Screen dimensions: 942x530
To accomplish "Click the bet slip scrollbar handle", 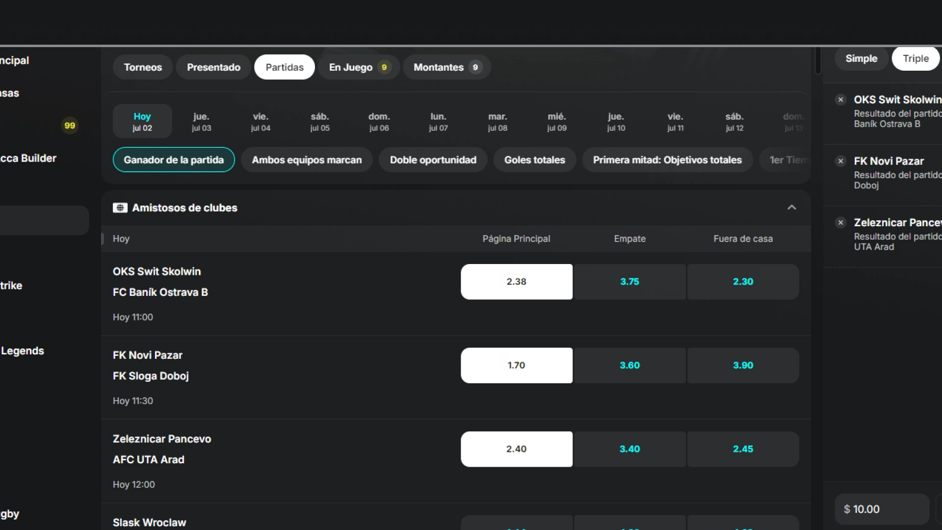I will click(818, 60).
